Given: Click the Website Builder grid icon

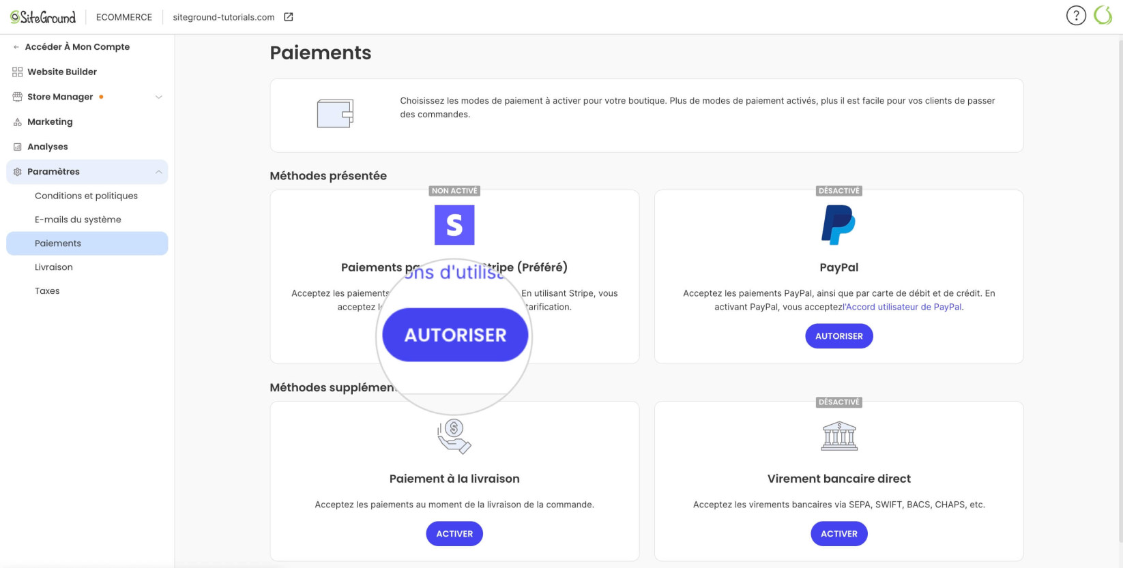Looking at the screenshot, I should tap(18, 72).
